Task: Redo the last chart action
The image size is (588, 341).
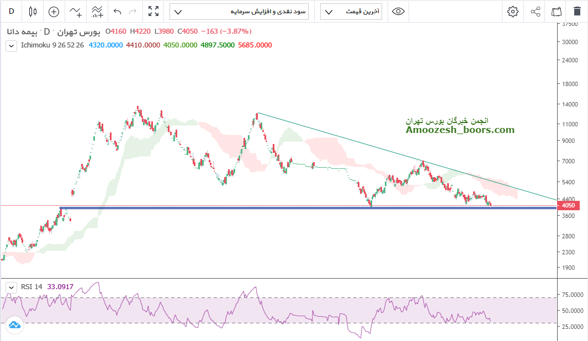Action: click(133, 11)
